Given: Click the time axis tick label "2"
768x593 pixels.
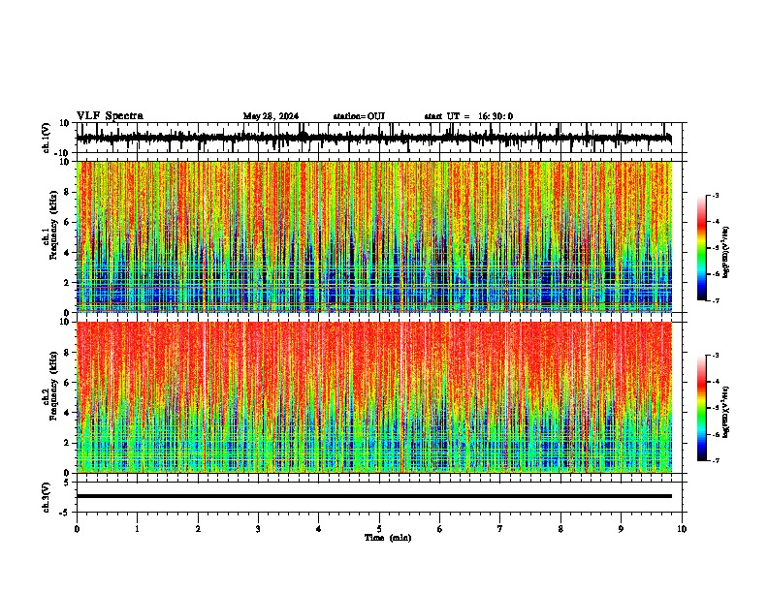Looking at the screenshot, I should [198, 529].
